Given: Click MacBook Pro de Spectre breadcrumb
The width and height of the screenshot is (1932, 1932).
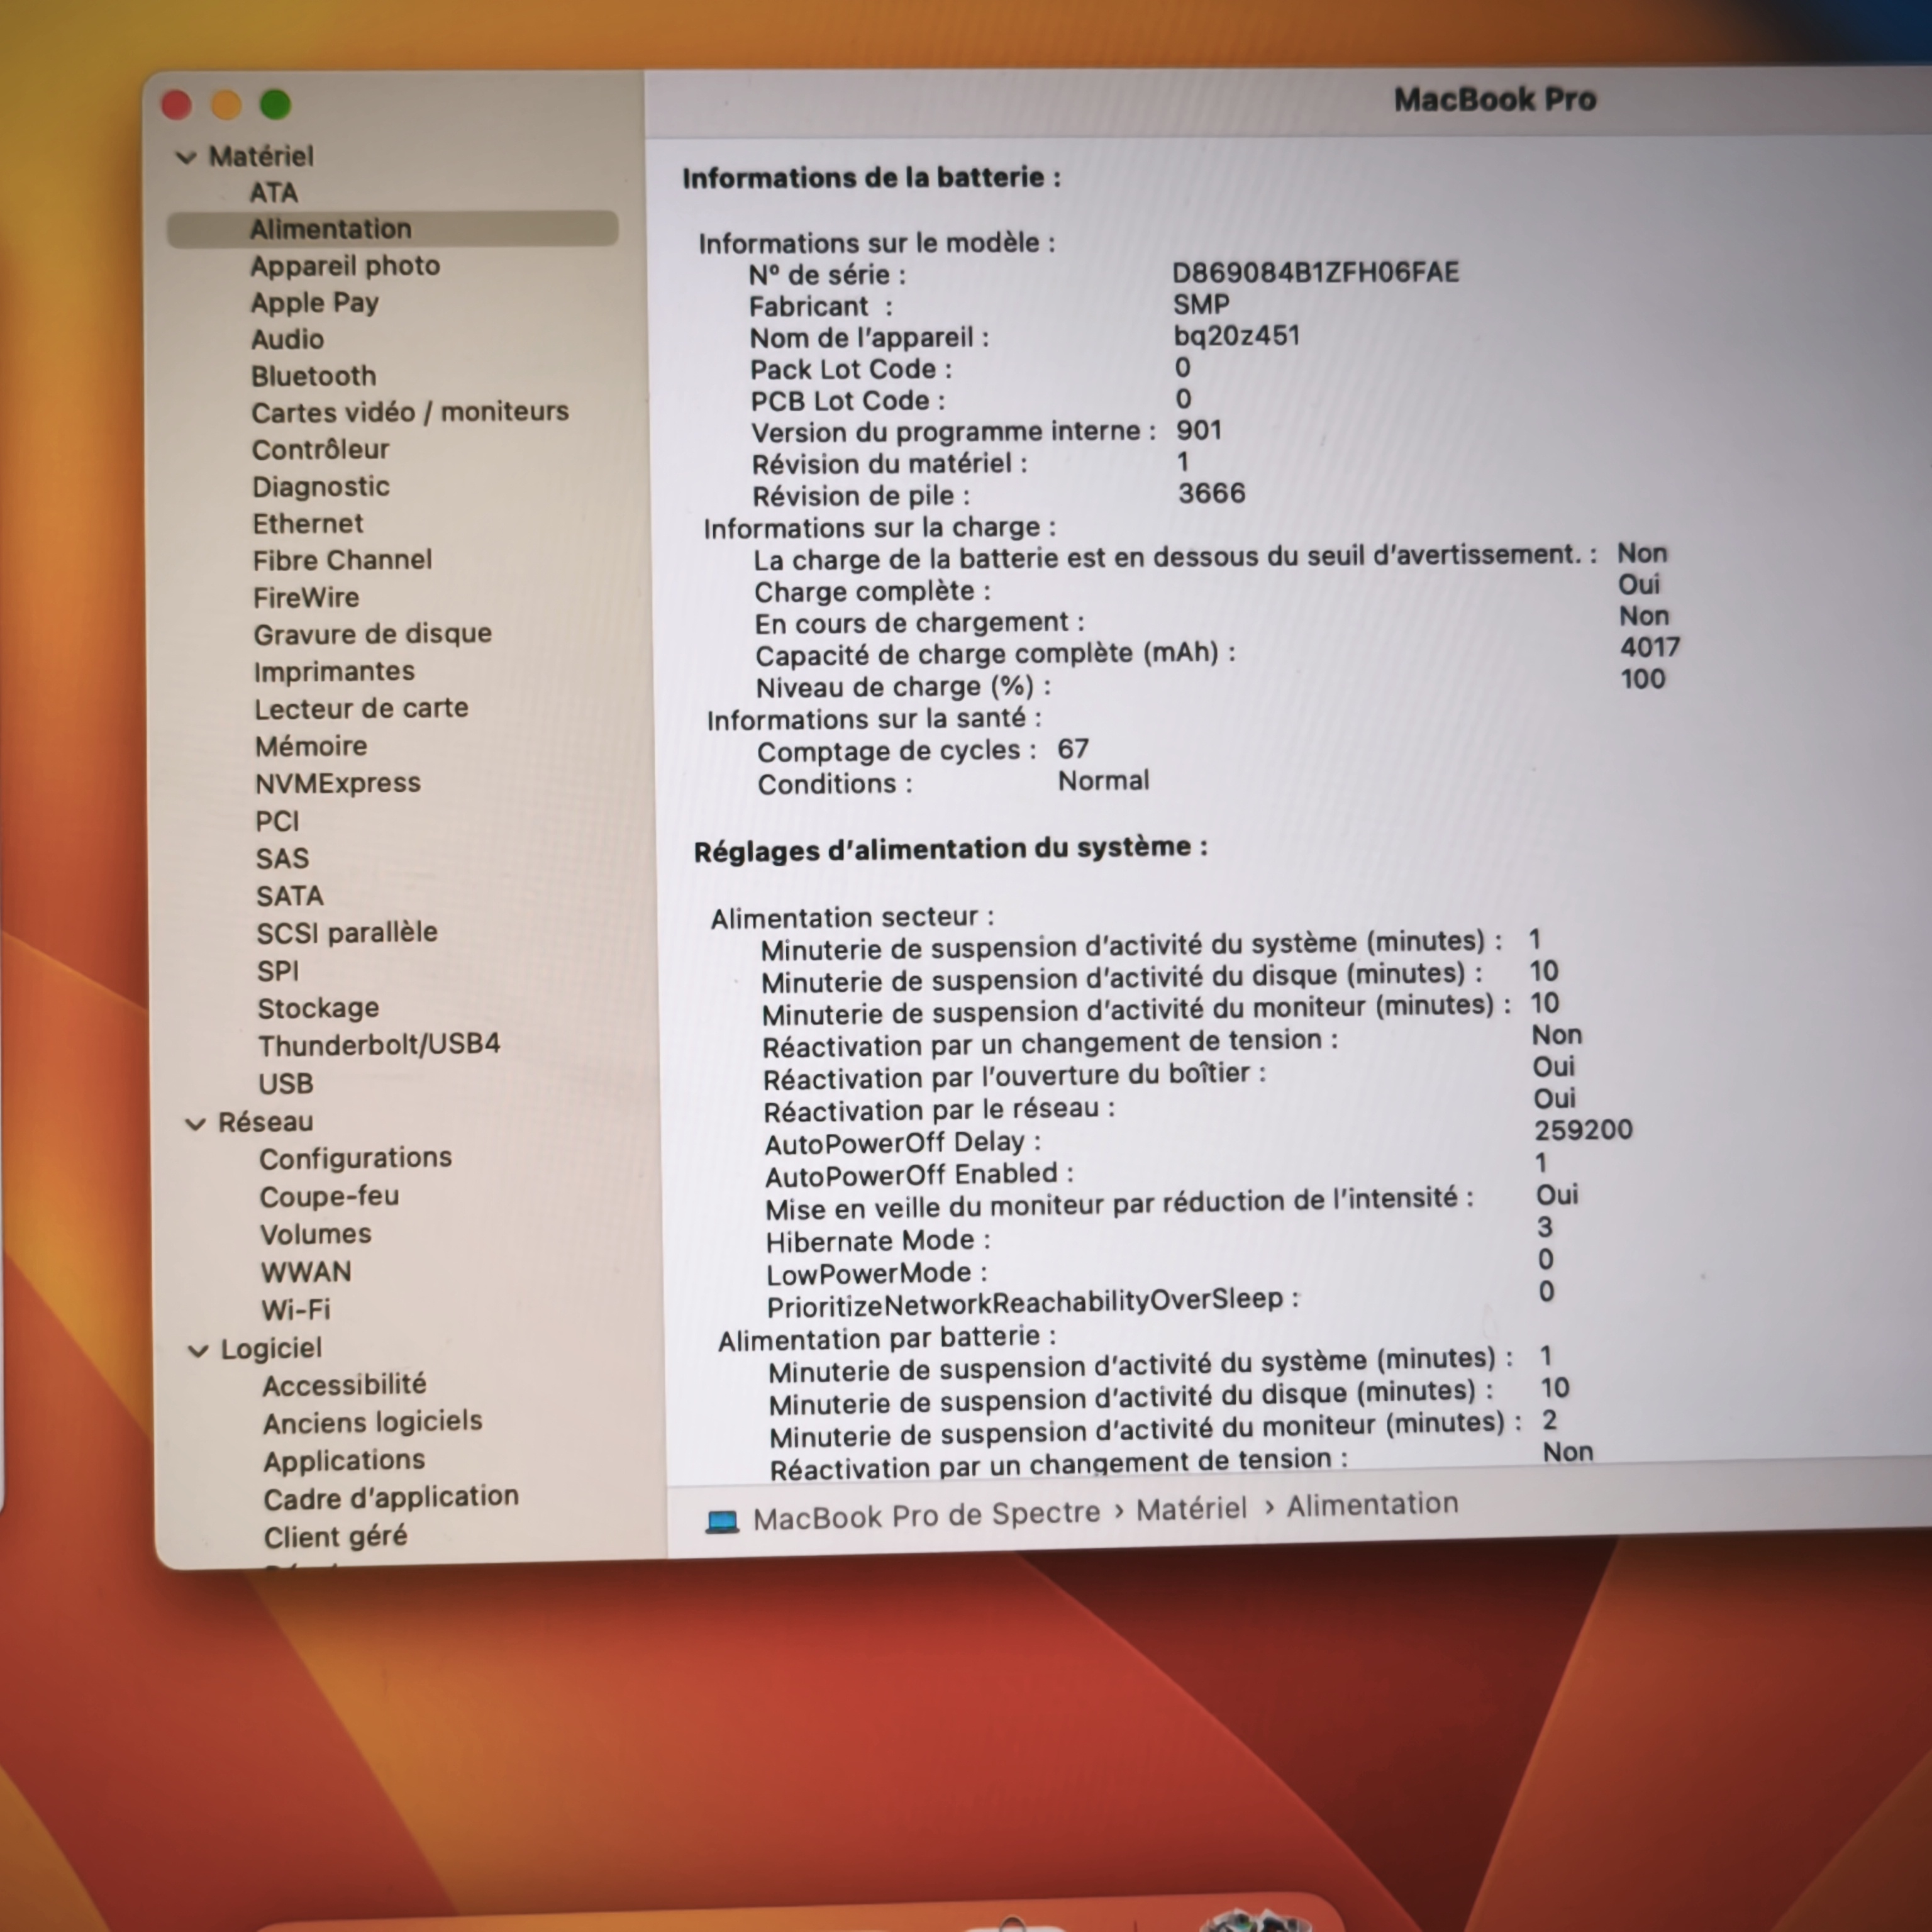Looking at the screenshot, I should pos(925,1515).
